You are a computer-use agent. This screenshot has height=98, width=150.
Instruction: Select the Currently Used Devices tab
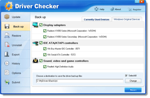pyautogui.click(x=96, y=19)
